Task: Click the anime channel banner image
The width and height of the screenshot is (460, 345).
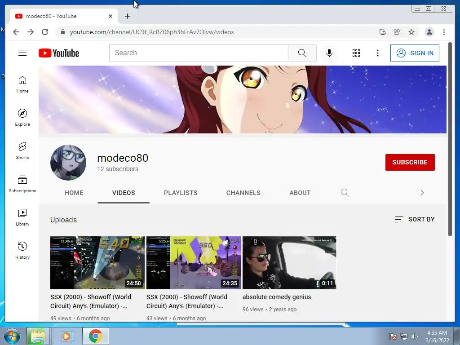Action: [x=243, y=99]
